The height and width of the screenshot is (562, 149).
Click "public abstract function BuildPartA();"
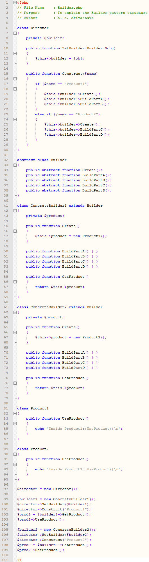pos(69,175)
